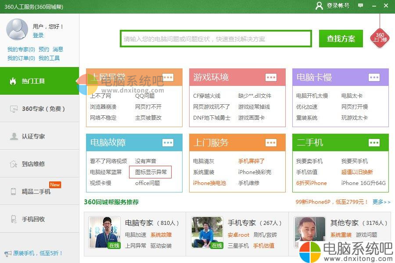
Task: Click the 我要买手机 link
Action: [x=355, y=161]
